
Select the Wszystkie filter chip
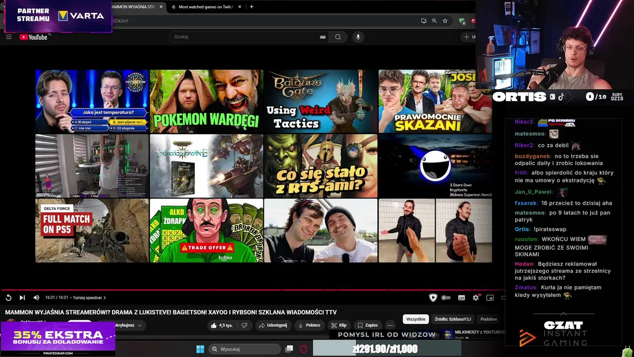(416, 319)
